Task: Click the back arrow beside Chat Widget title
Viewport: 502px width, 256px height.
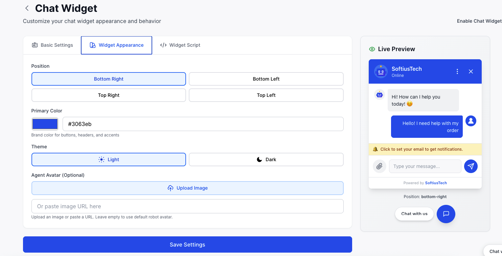Action: click(x=27, y=8)
